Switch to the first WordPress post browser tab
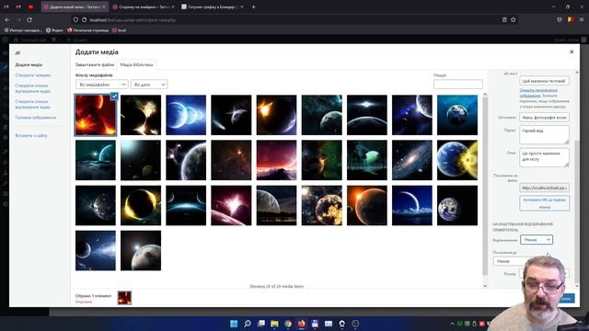589x331 pixels. 75,6
